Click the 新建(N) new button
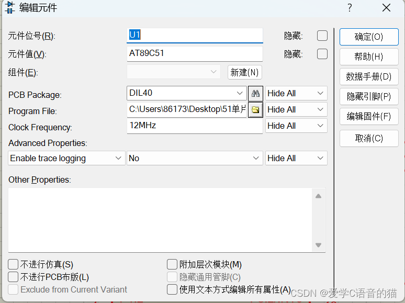 coord(244,72)
